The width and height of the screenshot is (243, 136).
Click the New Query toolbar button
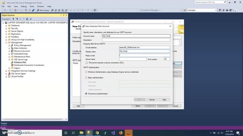pyautogui.click(x=43, y=10)
